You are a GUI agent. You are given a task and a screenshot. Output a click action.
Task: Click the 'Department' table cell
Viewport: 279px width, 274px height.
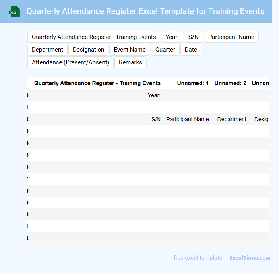pos(232,119)
